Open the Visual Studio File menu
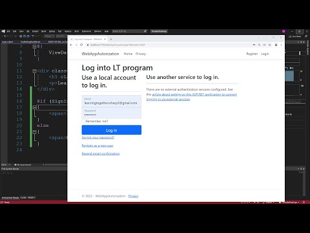Image resolution: width=310 pixels, height=233 pixels. 8,31
